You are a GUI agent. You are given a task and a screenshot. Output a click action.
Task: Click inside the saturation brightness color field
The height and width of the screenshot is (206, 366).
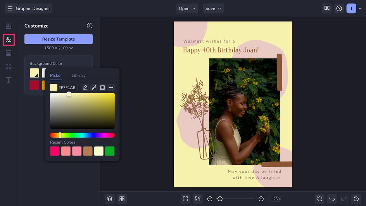tap(83, 111)
